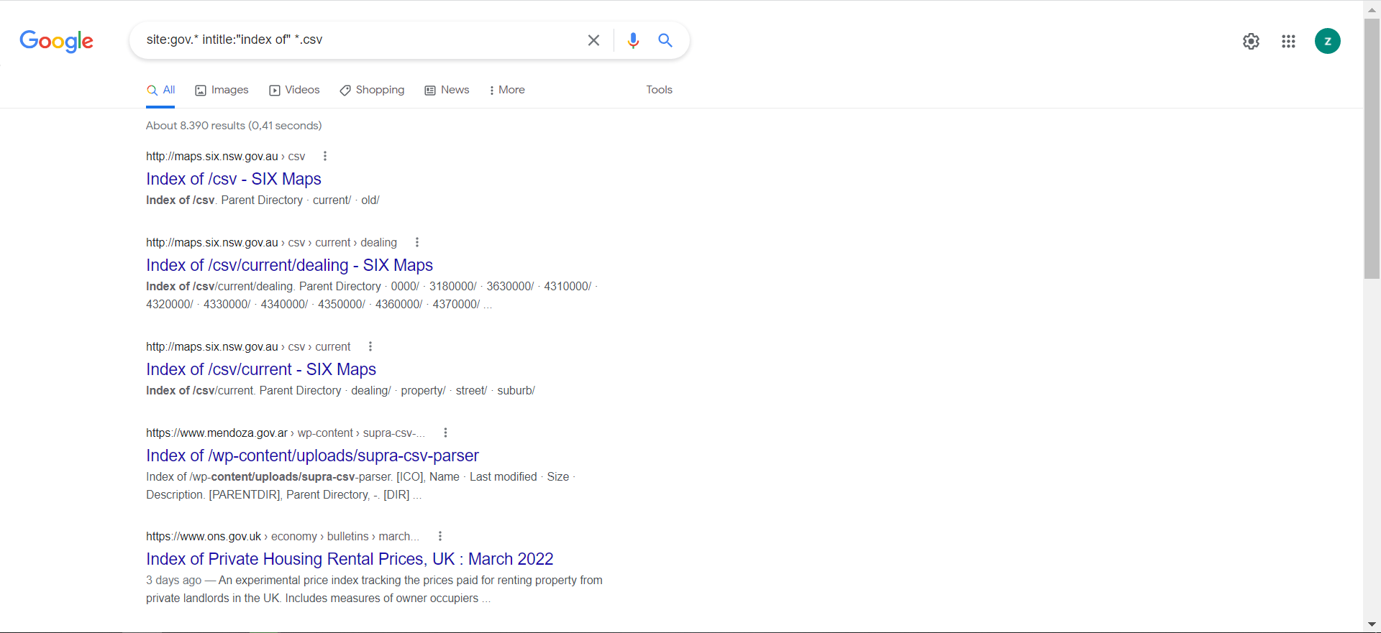The width and height of the screenshot is (1381, 633).
Task: Switch to the Images tab
Action: tap(222, 90)
